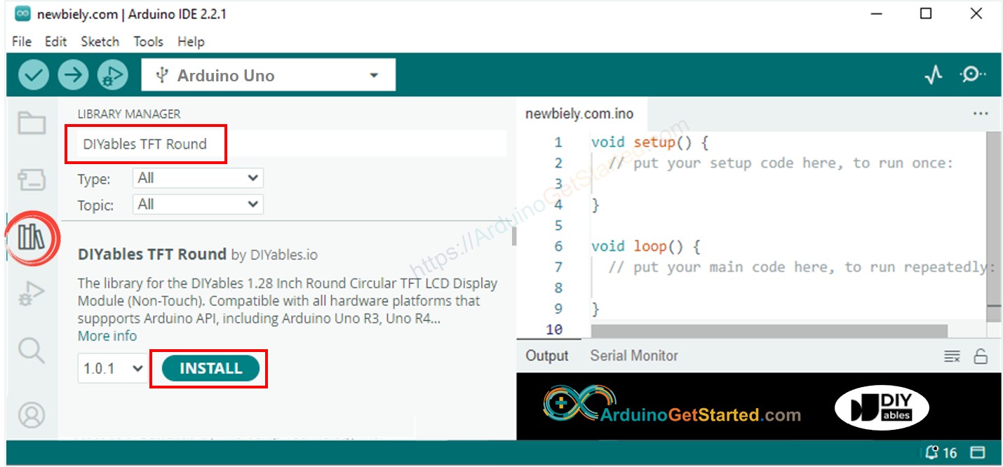The width and height of the screenshot is (1003, 467).
Task: Toggle the Output autoscroll lock
Action: 981,356
